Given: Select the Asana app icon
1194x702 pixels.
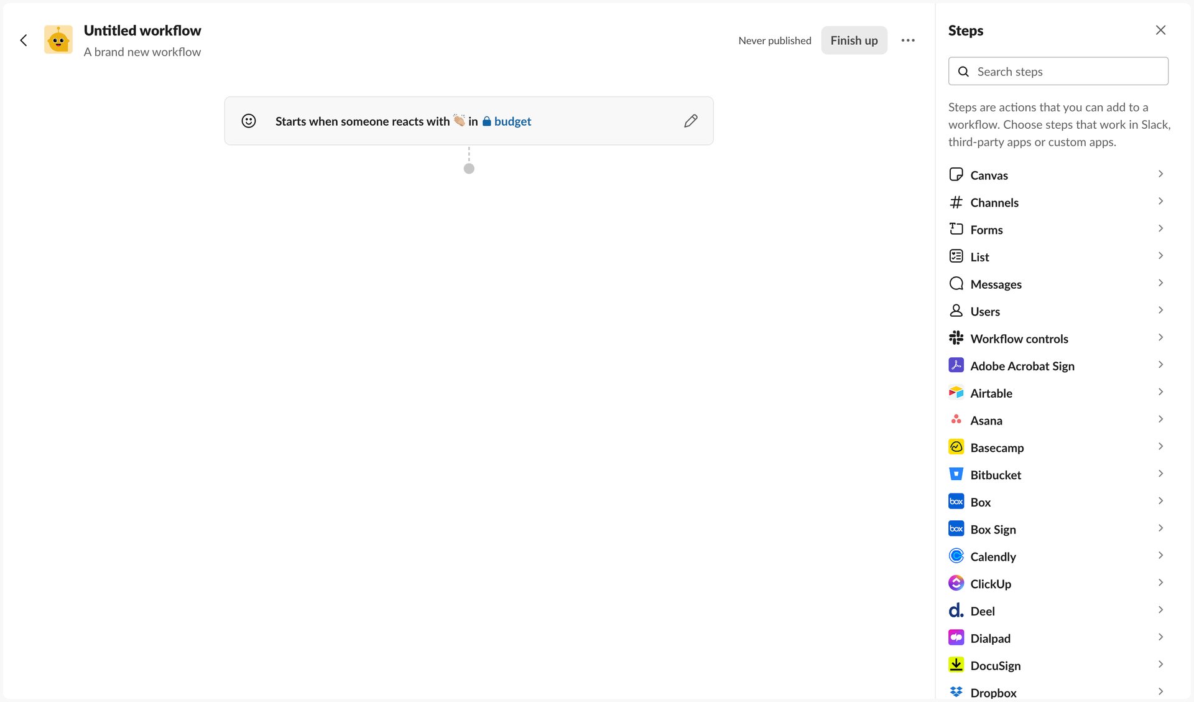Looking at the screenshot, I should point(956,420).
